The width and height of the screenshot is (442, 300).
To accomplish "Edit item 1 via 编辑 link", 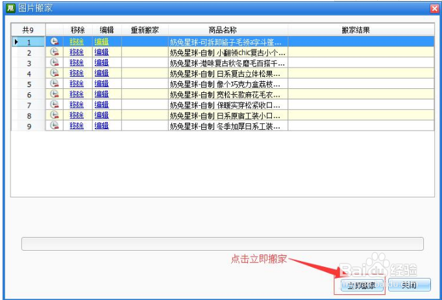I will pos(102,42).
